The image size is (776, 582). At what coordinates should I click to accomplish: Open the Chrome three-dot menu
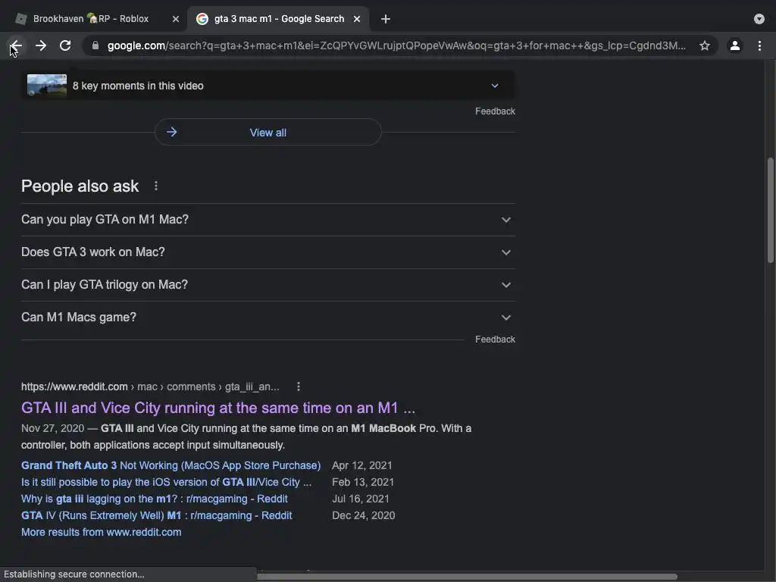pos(759,46)
